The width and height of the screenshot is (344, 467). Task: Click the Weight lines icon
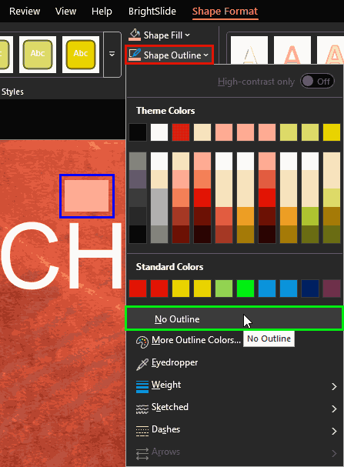pos(142,386)
